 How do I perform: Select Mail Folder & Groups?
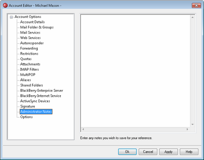(x=37, y=27)
